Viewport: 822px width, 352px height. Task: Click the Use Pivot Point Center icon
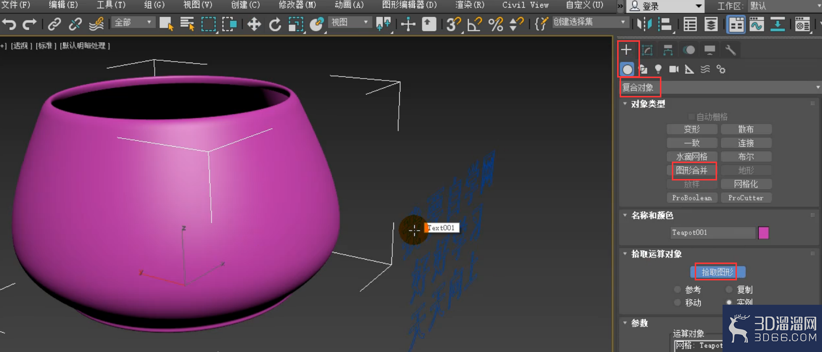point(383,23)
